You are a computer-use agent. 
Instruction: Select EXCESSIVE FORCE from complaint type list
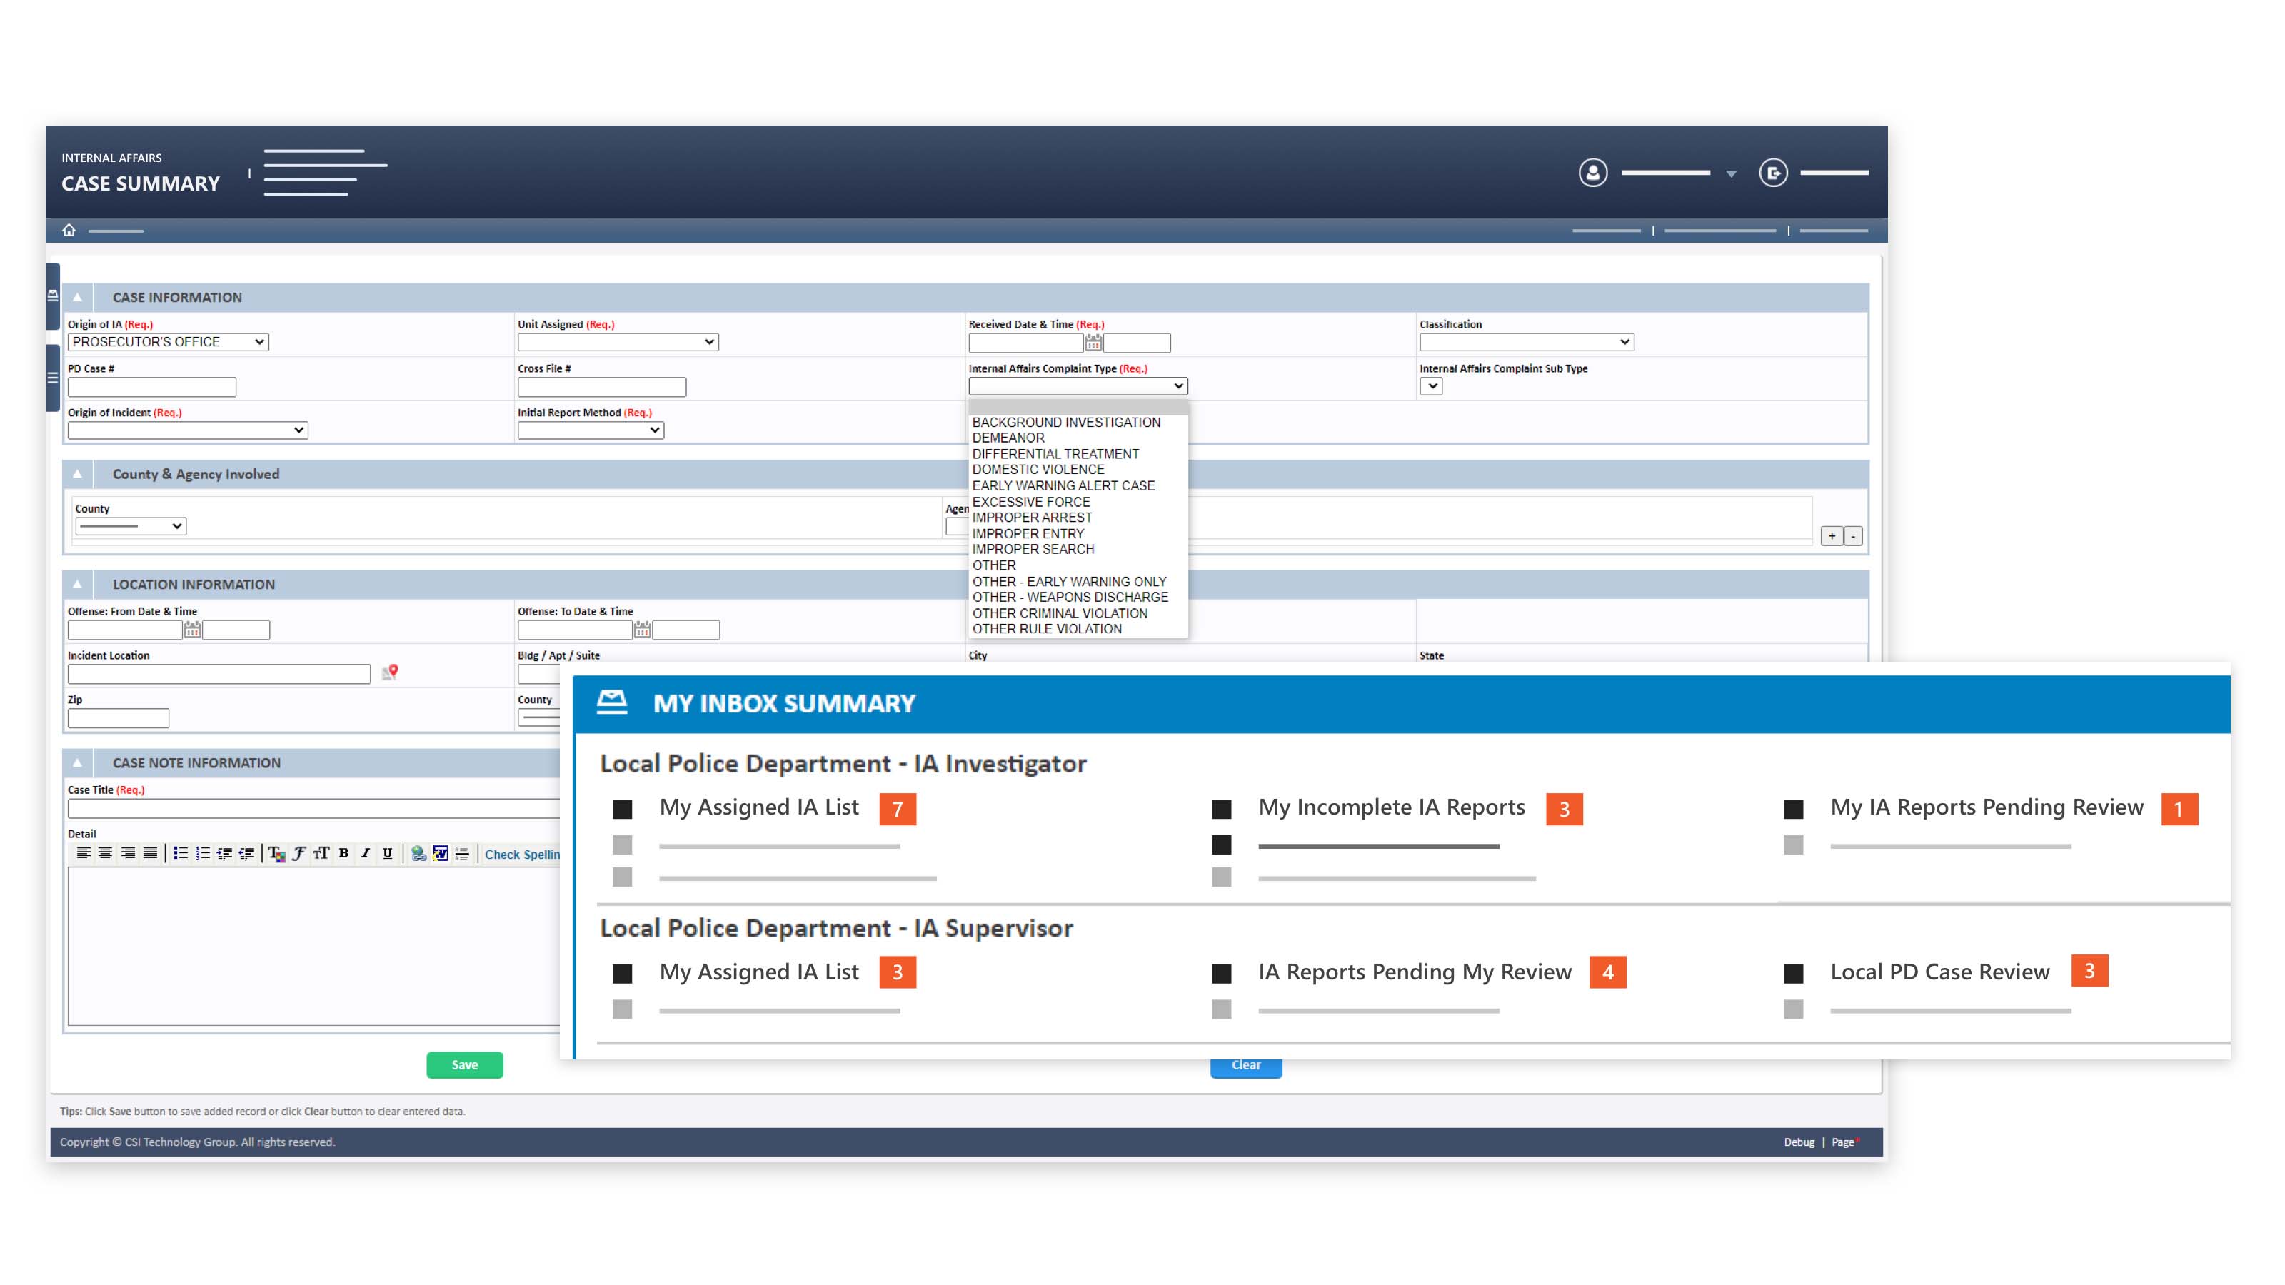tap(1030, 502)
